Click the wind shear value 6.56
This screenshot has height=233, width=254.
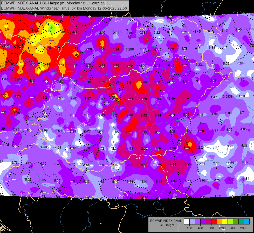point(86,181)
